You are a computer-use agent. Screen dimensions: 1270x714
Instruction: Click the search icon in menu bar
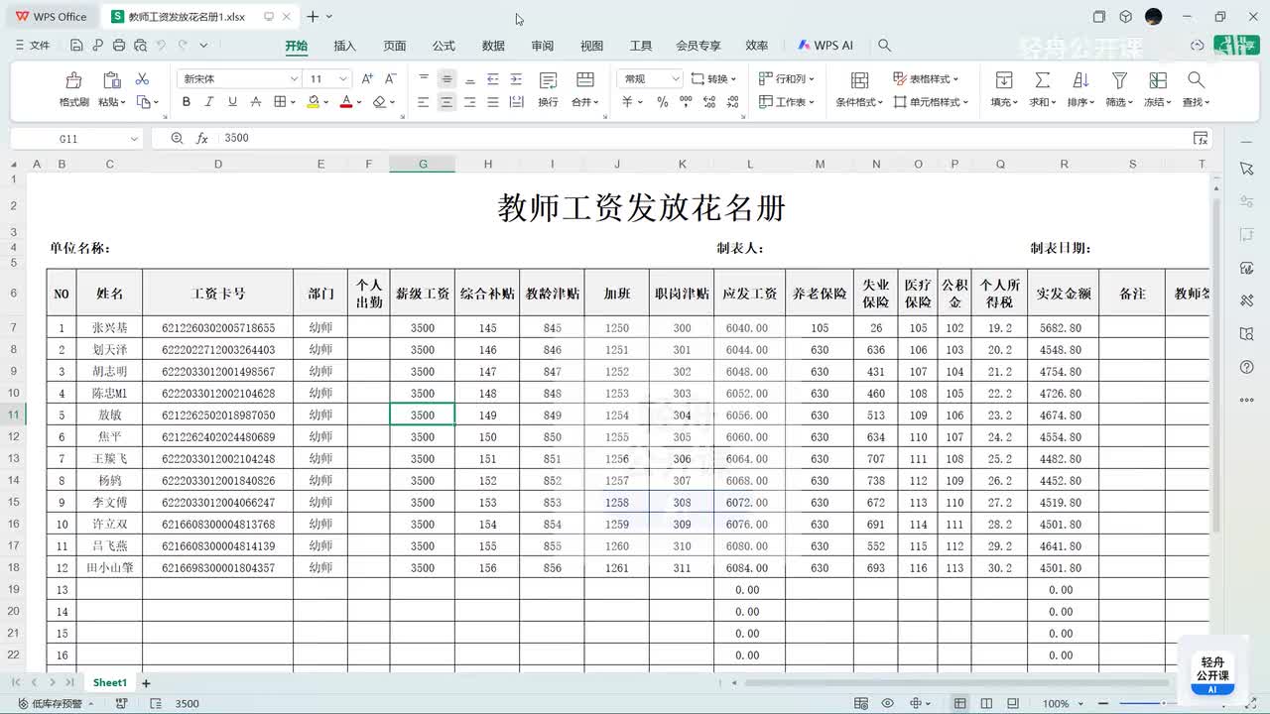pyautogui.click(x=884, y=46)
